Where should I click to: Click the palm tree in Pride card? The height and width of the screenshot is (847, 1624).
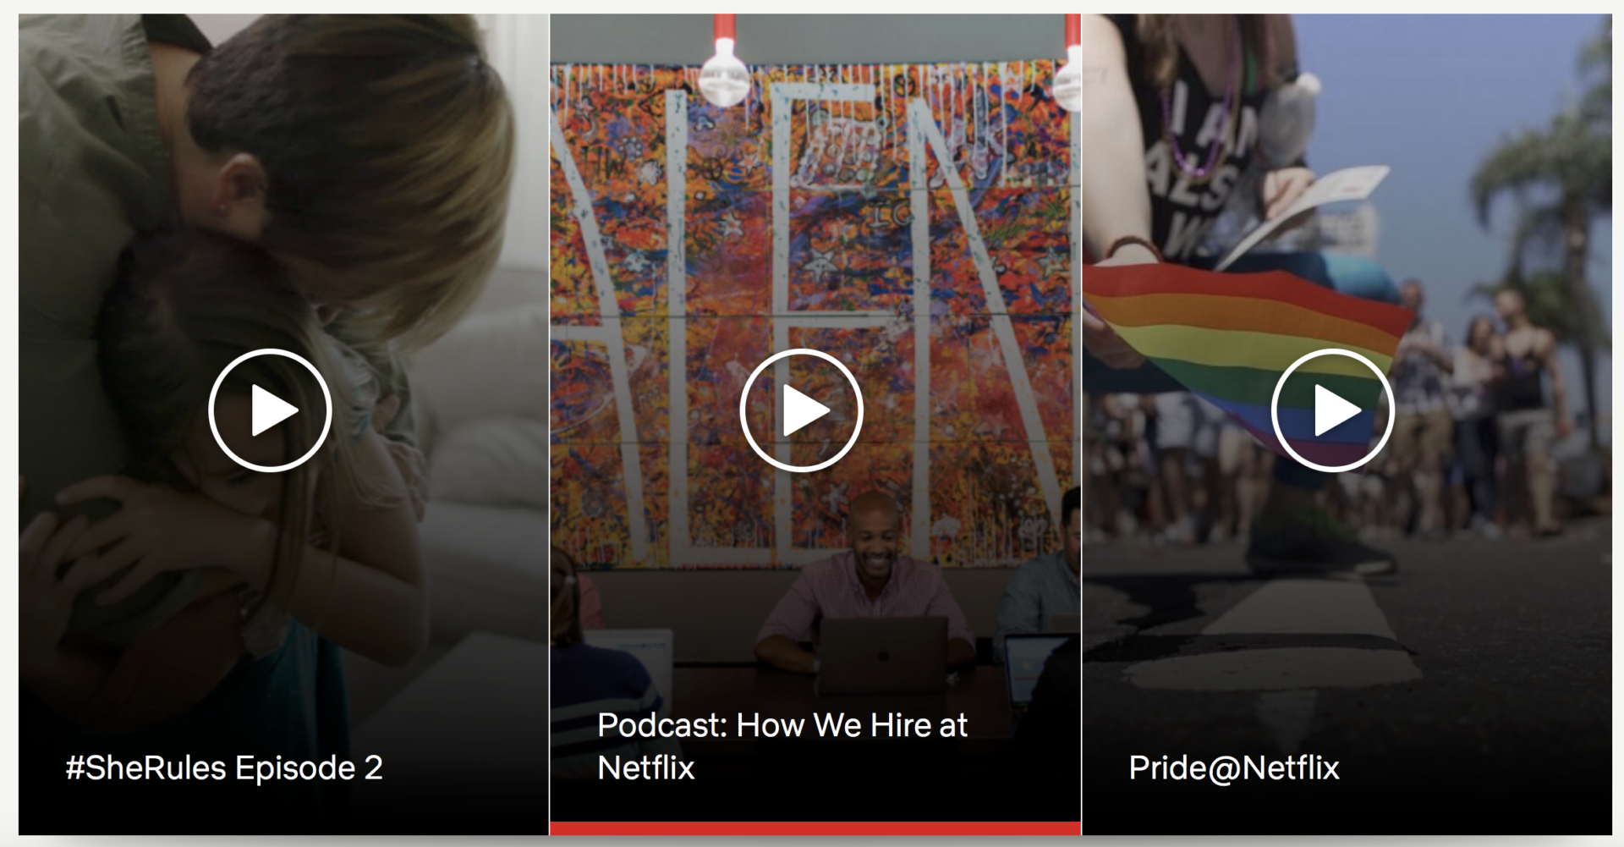point(1548,195)
